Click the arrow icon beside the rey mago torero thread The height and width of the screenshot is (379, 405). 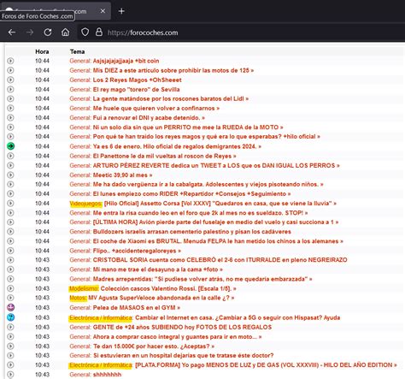[x=10, y=89]
